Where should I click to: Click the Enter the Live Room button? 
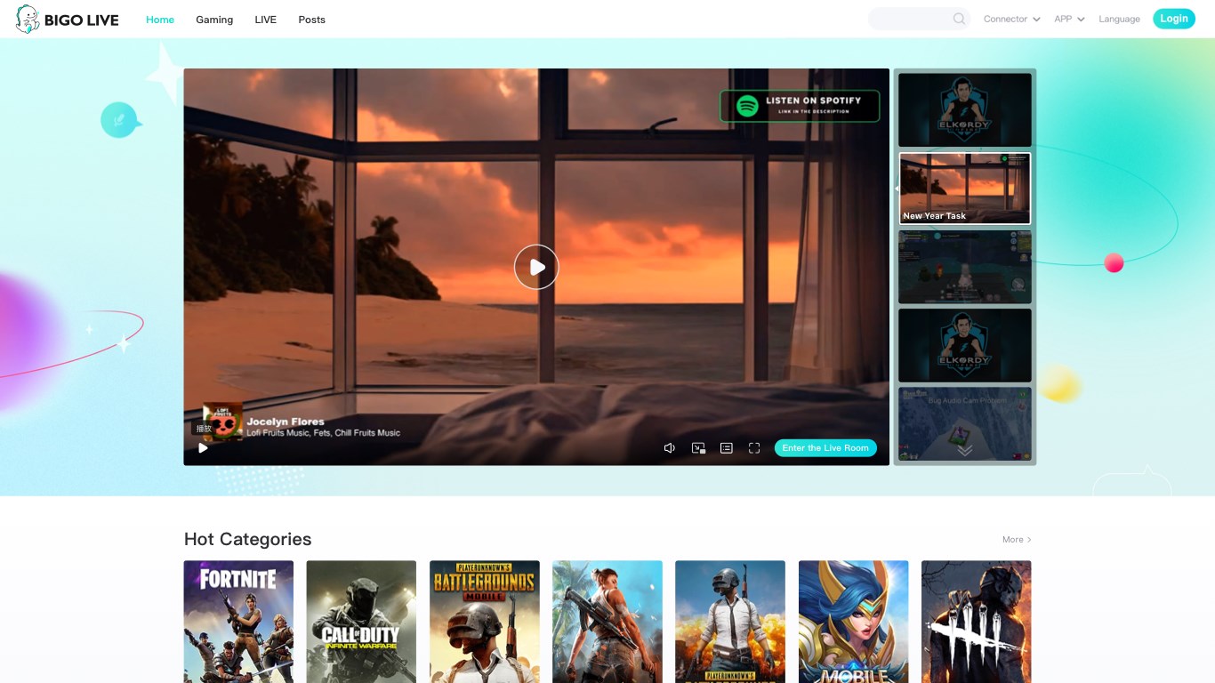pyautogui.click(x=825, y=447)
